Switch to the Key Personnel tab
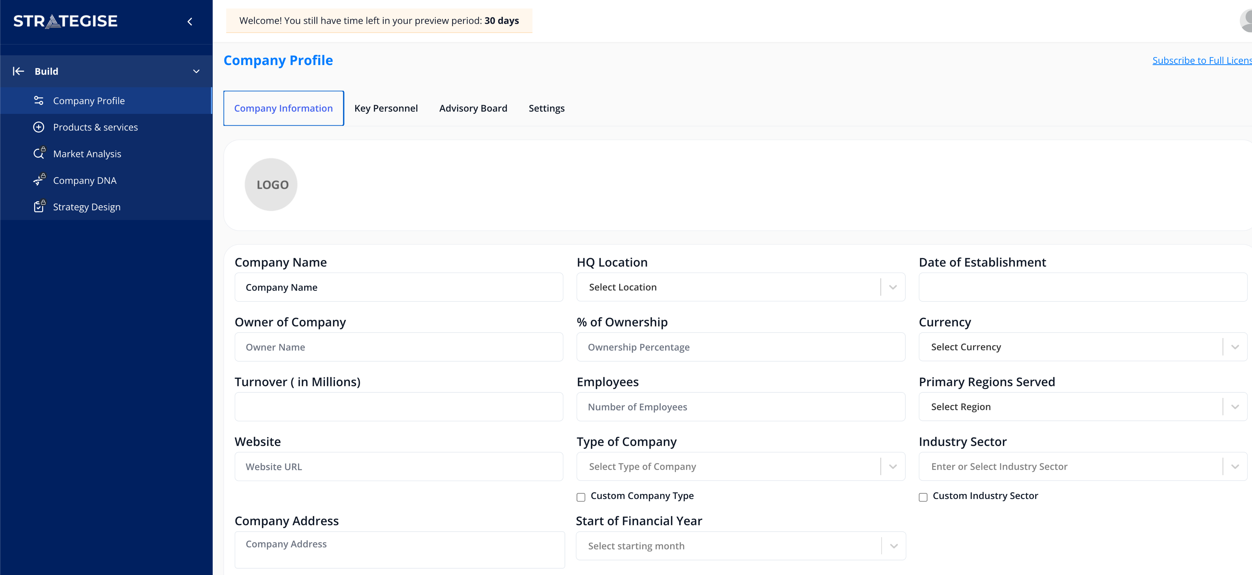Image resolution: width=1252 pixels, height=575 pixels. [x=386, y=108]
